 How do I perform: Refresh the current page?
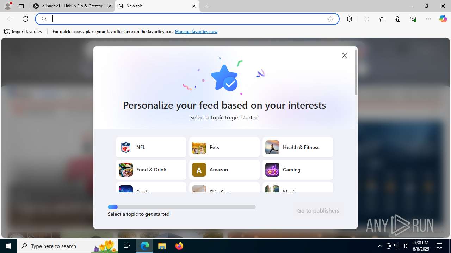click(x=25, y=19)
